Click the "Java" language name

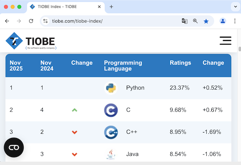click(x=132, y=154)
